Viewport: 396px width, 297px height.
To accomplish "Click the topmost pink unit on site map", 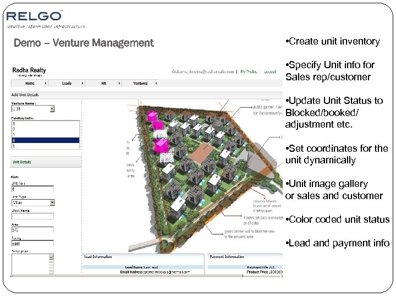I will 152,116.
